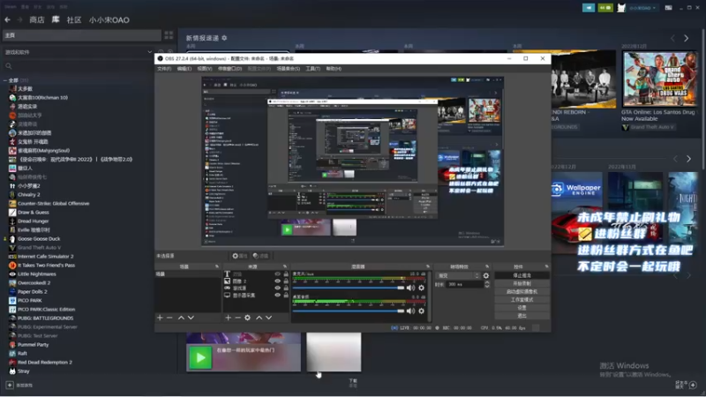Open the OBS 编辑 menu

(x=184, y=69)
